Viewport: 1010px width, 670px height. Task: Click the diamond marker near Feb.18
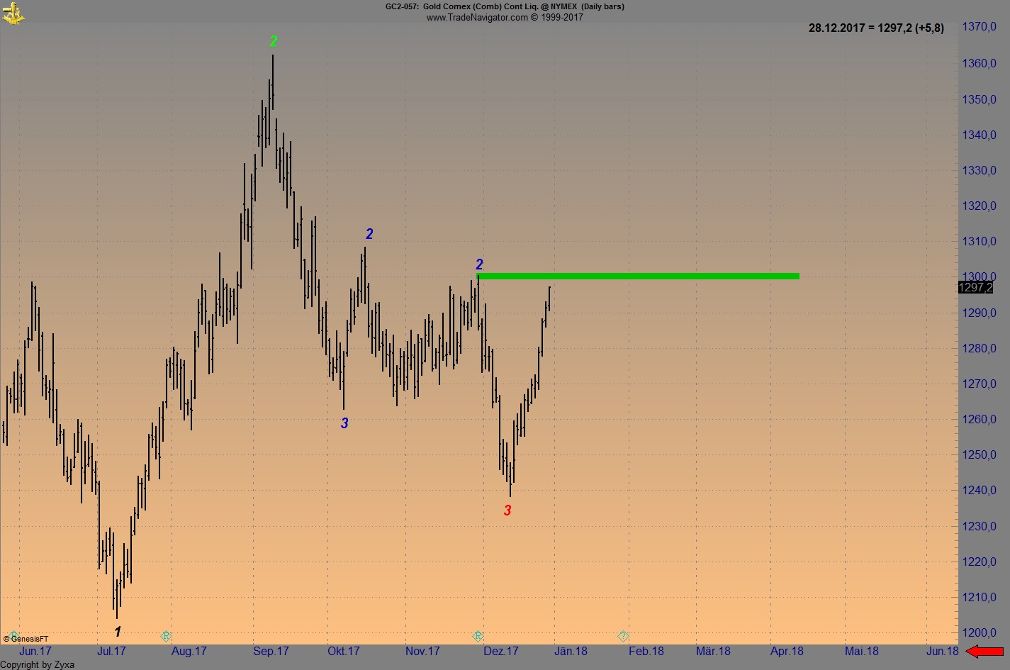[x=623, y=636]
